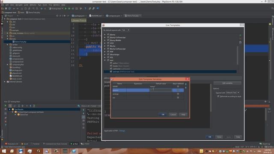This screenshot has height=154, width=274.
Task: Open the run configuration dropdown in toolbar
Action: [56, 9]
